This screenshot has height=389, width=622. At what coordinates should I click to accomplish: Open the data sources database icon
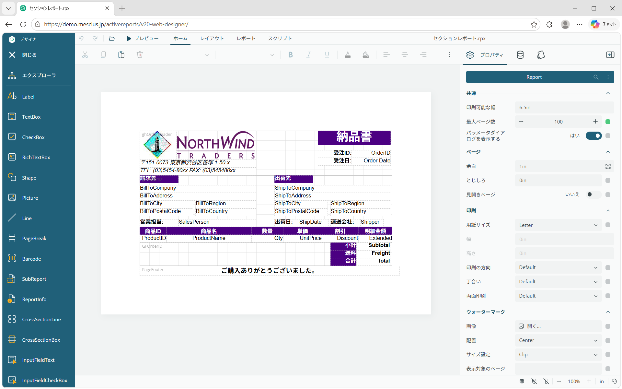pyautogui.click(x=520, y=55)
